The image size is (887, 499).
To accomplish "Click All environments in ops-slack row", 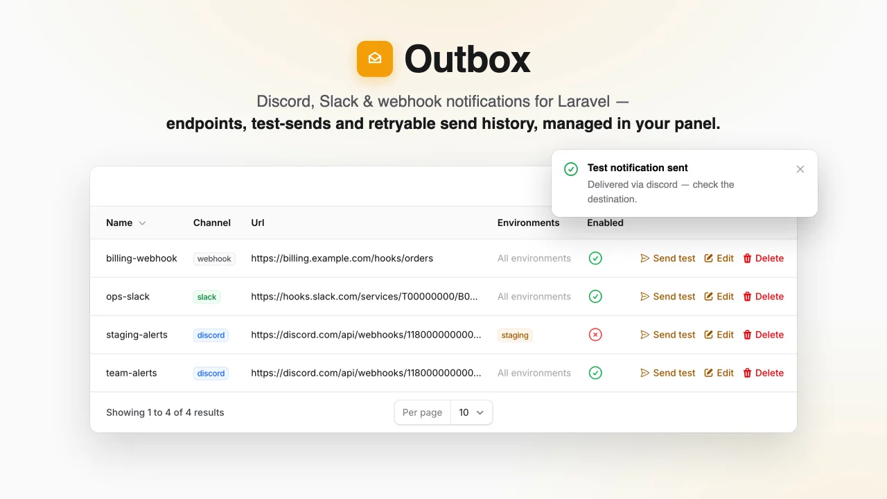I will tap(534, 297).
